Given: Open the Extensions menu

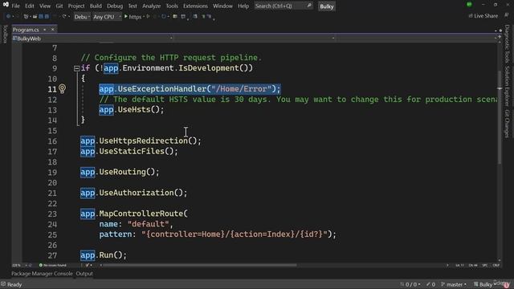Looking at the screenshot, I should [195, 6].
